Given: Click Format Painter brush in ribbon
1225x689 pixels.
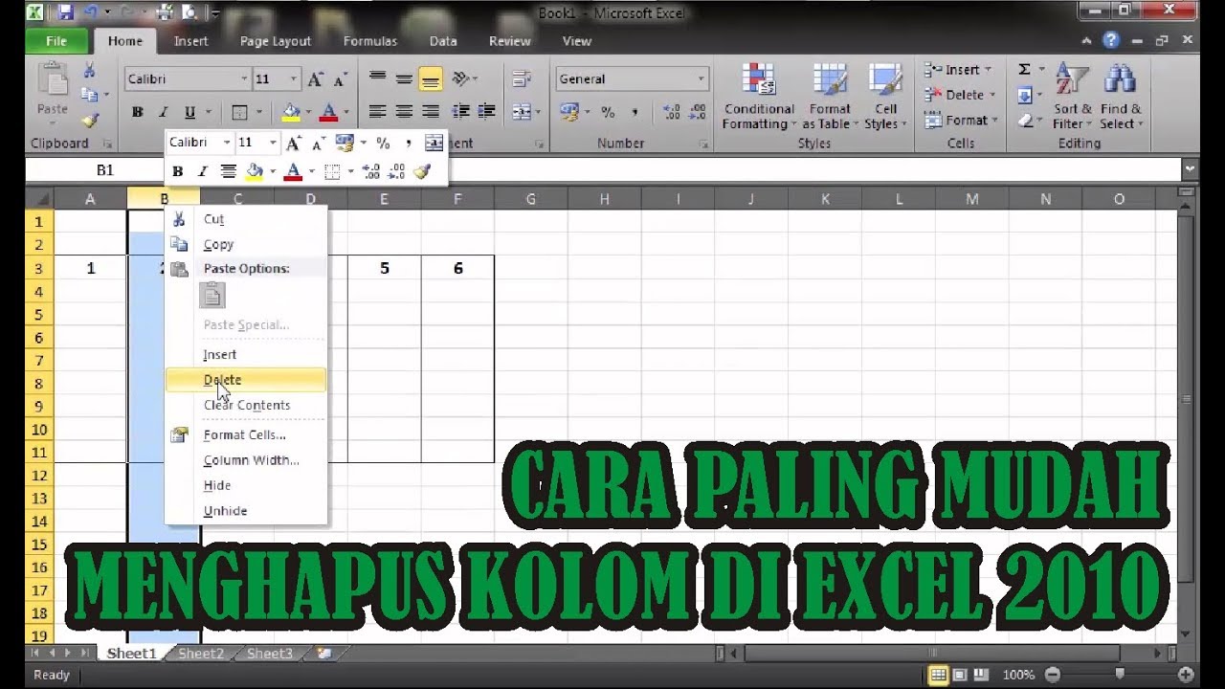Looking at the screenshot, I should 89,120.
